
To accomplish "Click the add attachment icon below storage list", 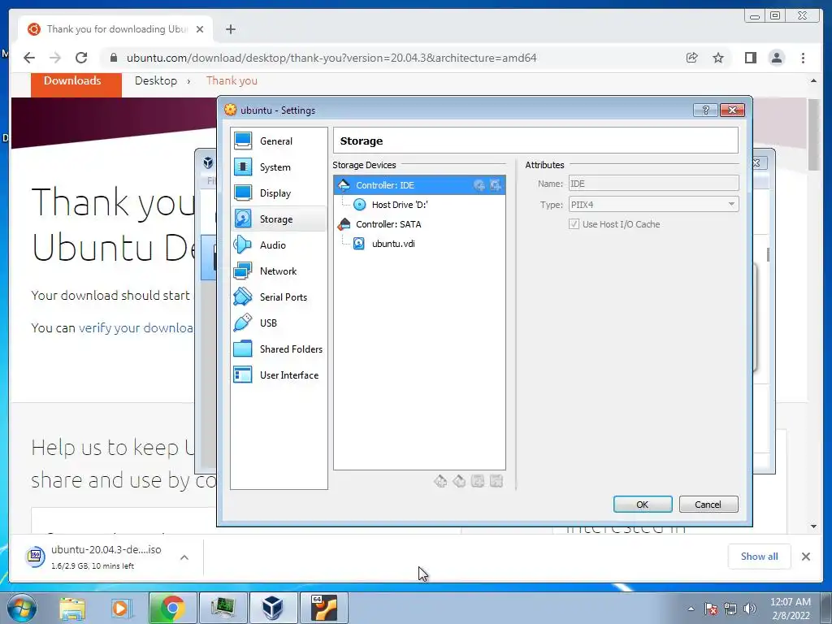I will click(x=478, y=481).
